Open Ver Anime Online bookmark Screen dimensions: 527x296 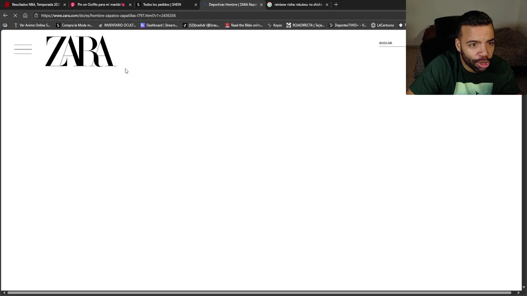pos(32,25)
